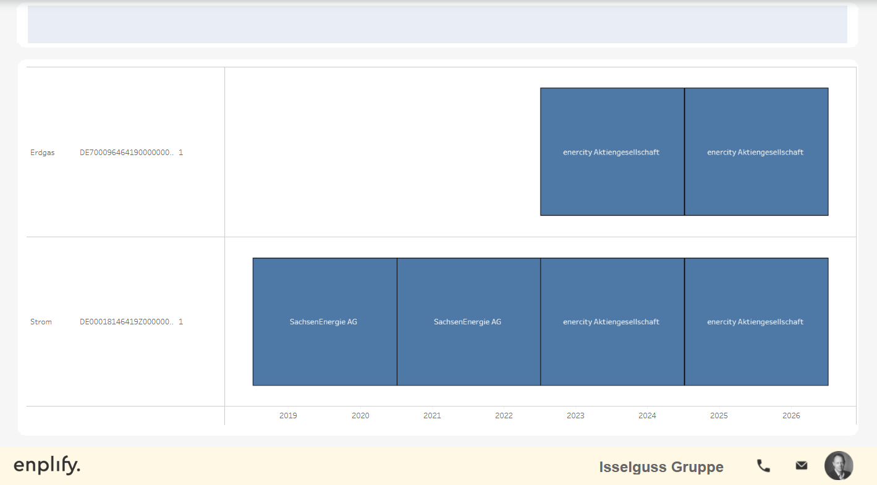
Task: Click the 2019 year axis label
Action: (x=288, y=416)
